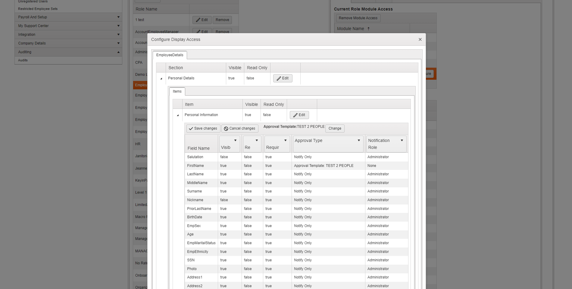
Task: Select the PriorLastName field row
Action: point(296,209)
